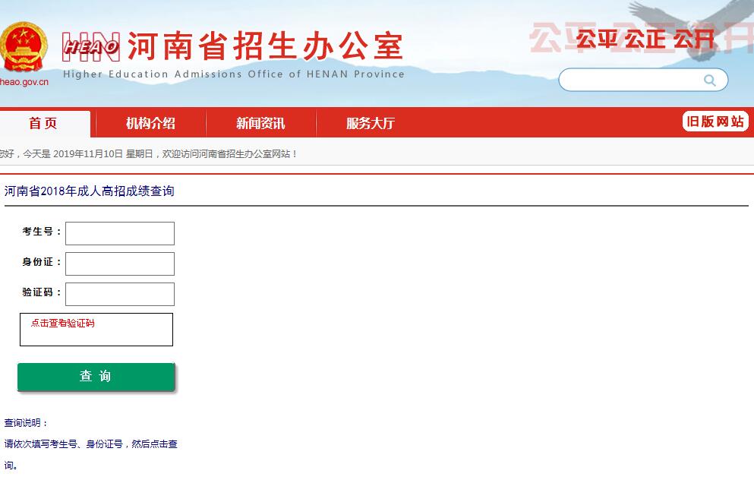The height and width of the screenshot is (483, 754).
Task: Click 点击查看验证码 to show the captcha
Action: (63, 324)
